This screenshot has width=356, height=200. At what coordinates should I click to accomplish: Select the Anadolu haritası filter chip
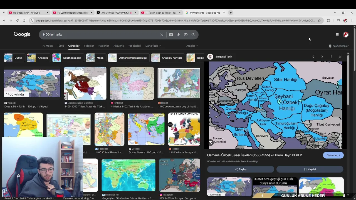pyautogui.click(x=168, y=58)
